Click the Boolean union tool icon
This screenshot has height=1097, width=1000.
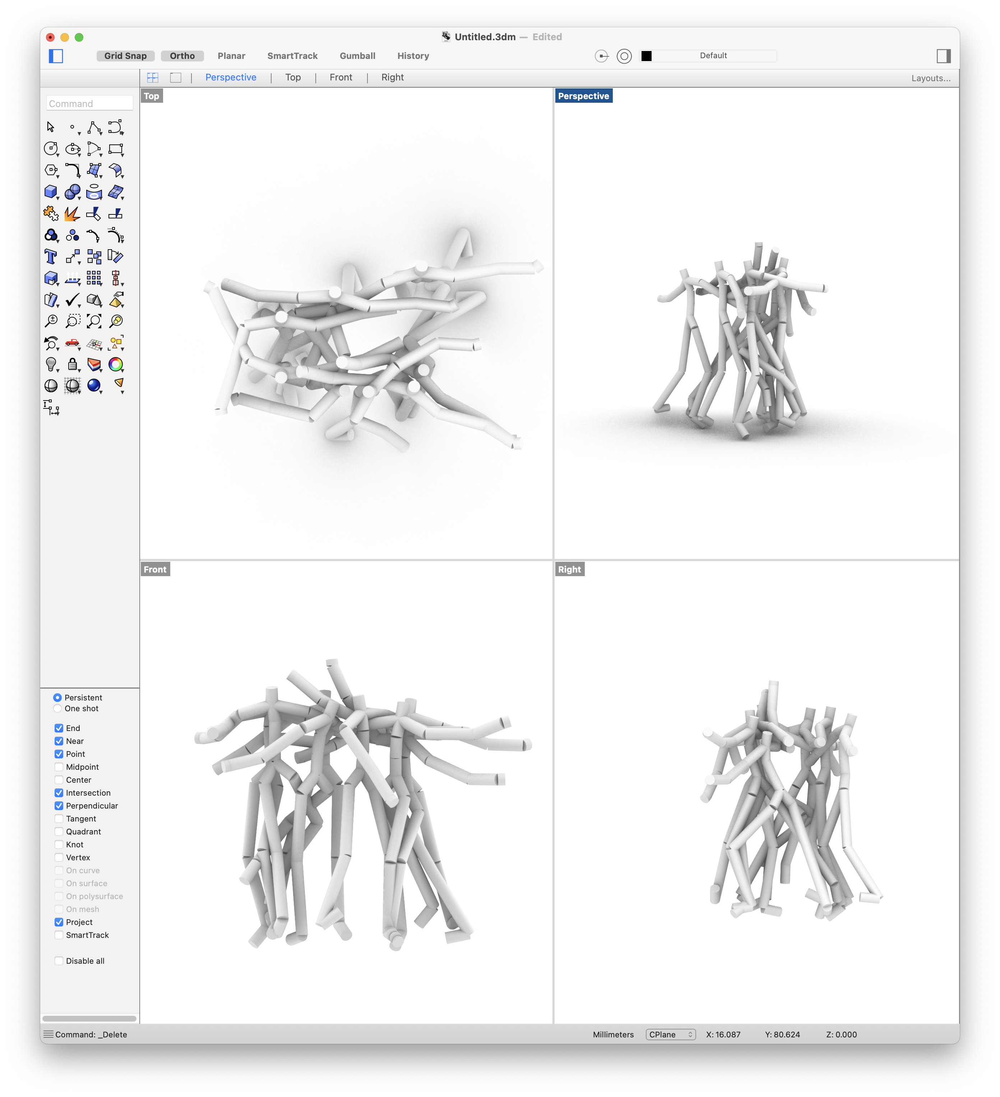52,235
